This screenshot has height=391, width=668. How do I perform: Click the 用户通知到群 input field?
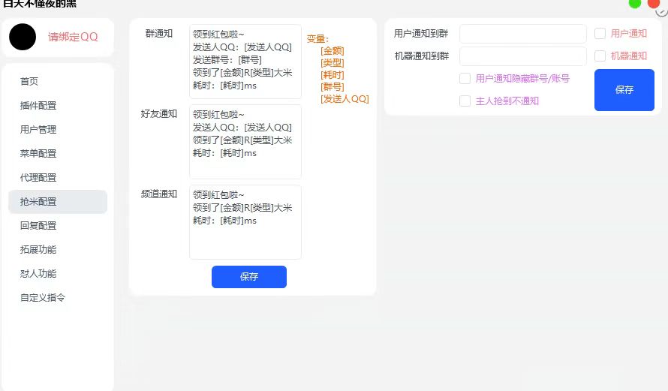coord(522,34)
